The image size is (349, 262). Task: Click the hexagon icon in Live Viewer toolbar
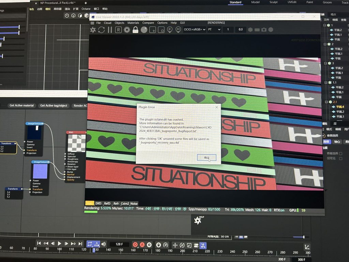tap(251, 30)
